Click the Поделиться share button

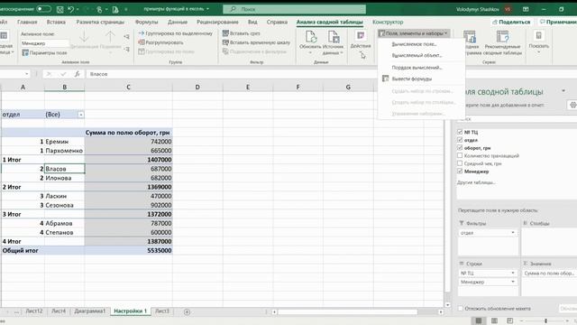(x=511, y=22)
